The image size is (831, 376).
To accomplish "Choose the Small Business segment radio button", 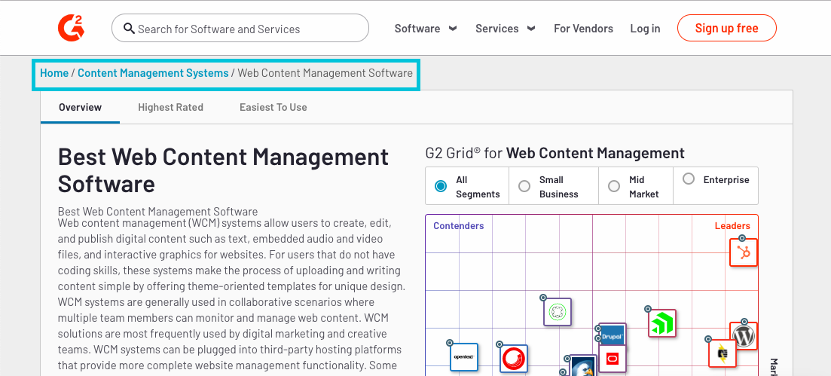I will pyautogui.click(x=524, y=186).
